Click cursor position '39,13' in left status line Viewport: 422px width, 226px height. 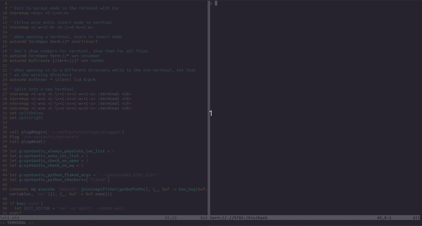point(171,218)
